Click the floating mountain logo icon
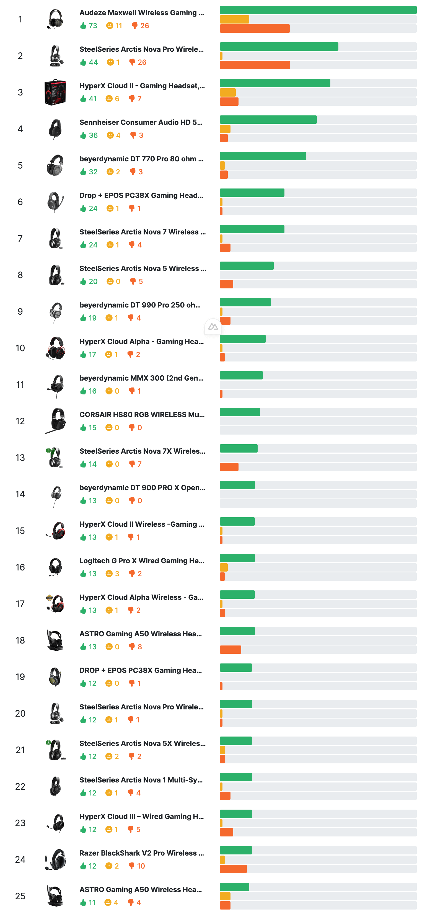This screenshot has width=430, height=917. click(x=213, y=326)
